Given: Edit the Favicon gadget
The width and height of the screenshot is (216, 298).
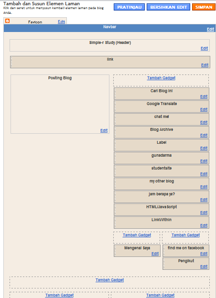Looking at the screenshot, I should click(x=62, y=21).
